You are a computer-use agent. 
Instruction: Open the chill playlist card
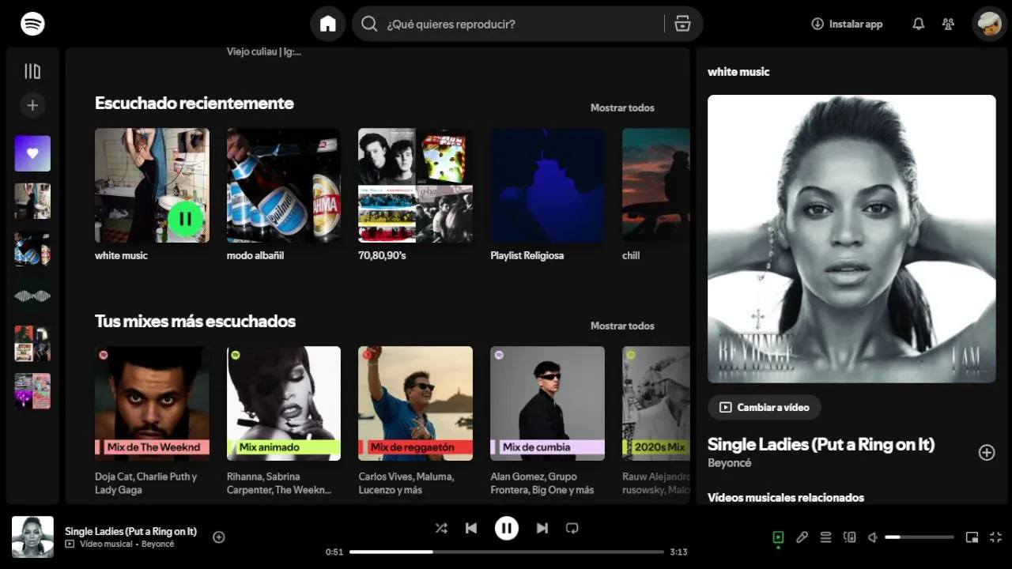(x=655, y=195)
